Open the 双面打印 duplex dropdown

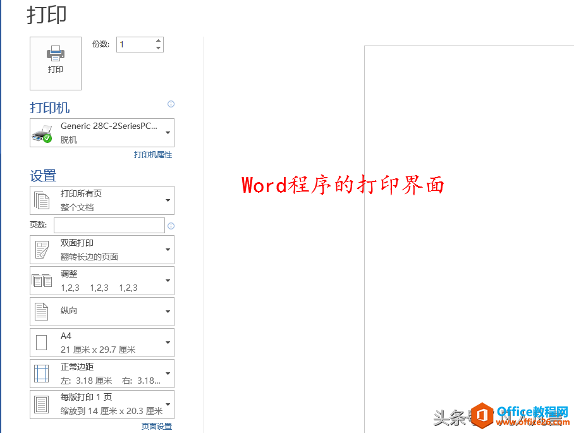tap(102, 250)
